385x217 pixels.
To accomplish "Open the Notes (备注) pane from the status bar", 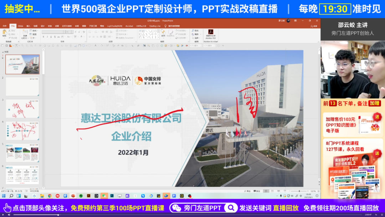I will pos(247,191).
